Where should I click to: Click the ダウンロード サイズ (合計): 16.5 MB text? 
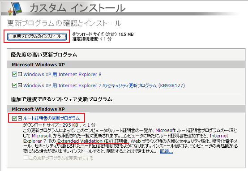tap(103, 34)
